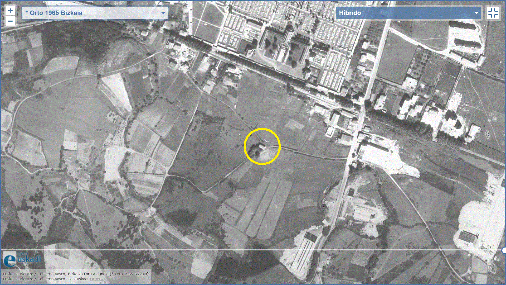Exit fullscreen with the collapse arrows icon
The image size is (506, 285).
point(493,13)
